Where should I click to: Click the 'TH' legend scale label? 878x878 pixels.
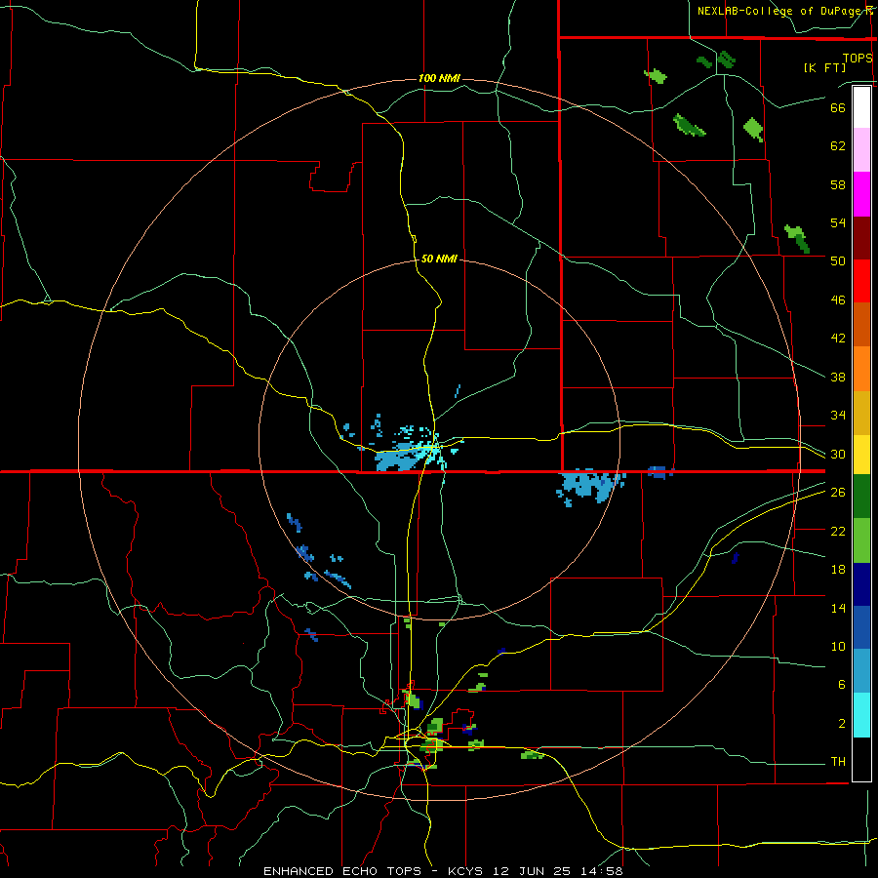tap(838, 762)
